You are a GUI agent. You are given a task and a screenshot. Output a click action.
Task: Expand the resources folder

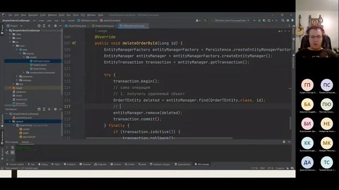(17, 77)
